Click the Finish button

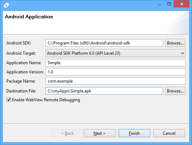click(x=134, y=133)
